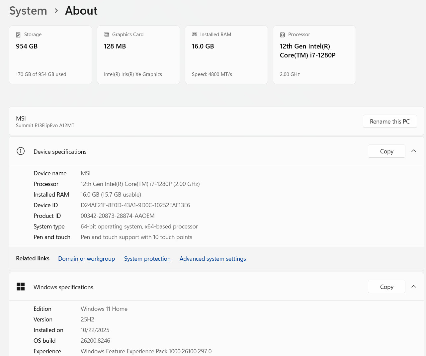This screenshot has width=426, height=356.
Task: Copy the Windows specifications
Action: coord(386,287)
